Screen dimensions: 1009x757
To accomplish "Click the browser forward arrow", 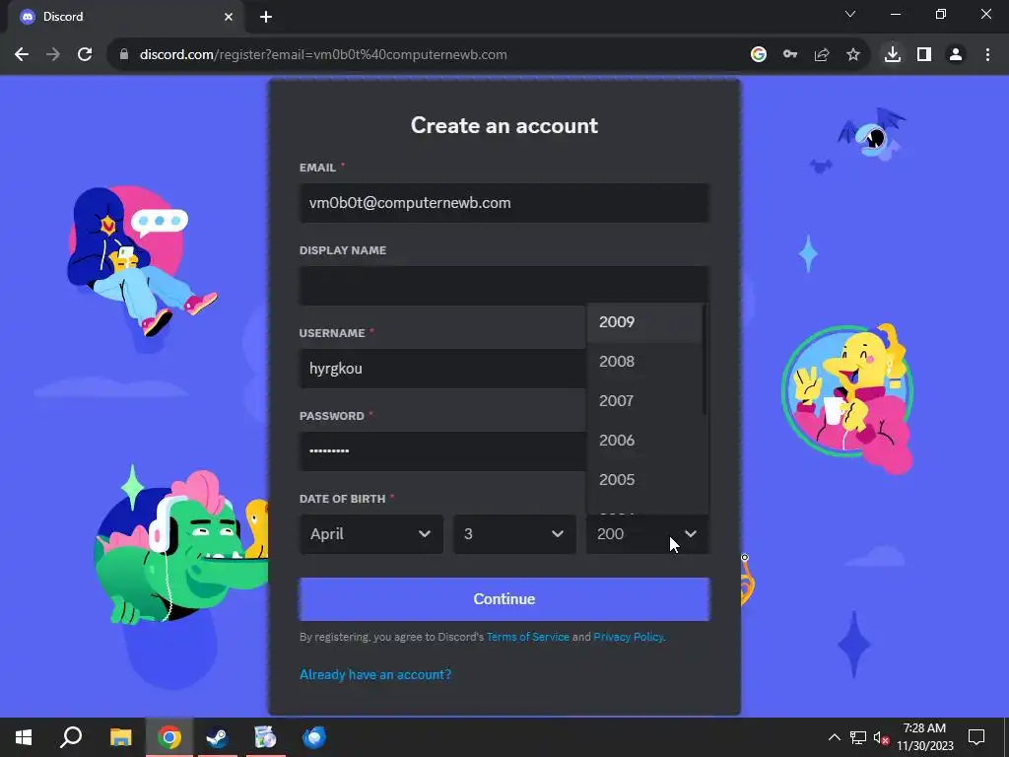I will coord(53,55).
